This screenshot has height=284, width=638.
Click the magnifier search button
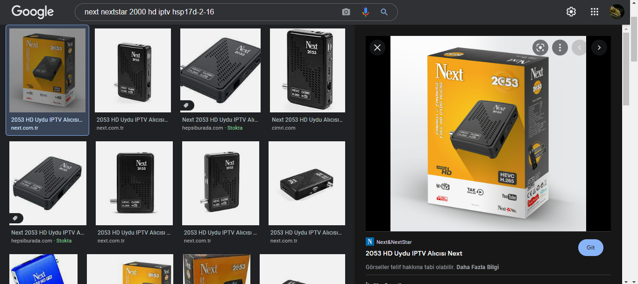(x=384, y=12)
